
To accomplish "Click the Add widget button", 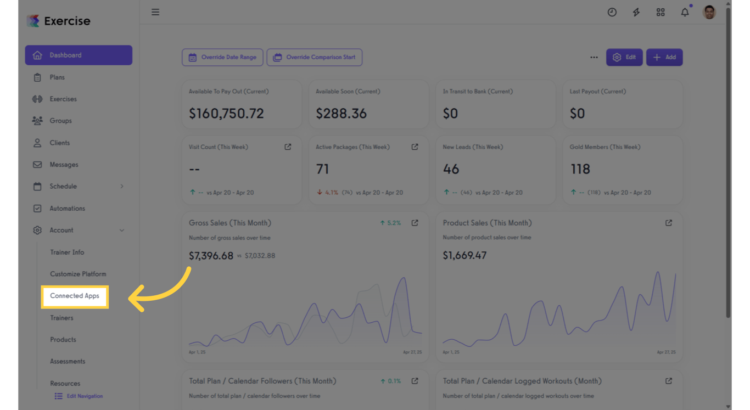I will (664, 57).
